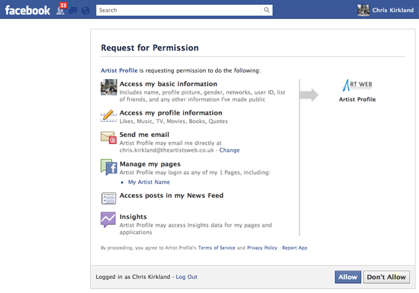Viewport: 419px width, 293px height.
Task: Click the profile information pencil icon
Action: point(108,116)
